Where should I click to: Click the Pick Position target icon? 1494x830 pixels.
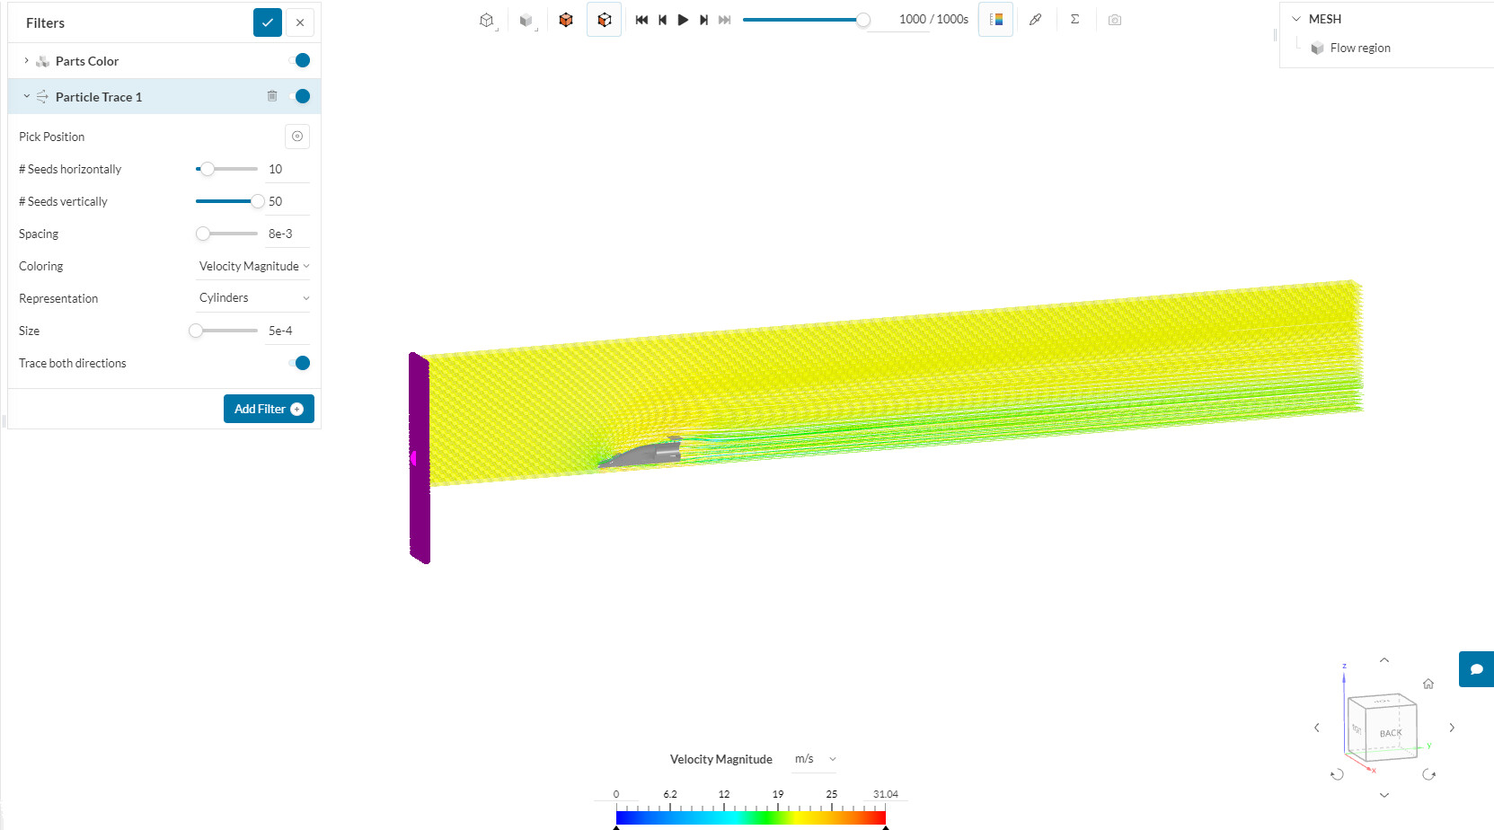coord(296,136)
